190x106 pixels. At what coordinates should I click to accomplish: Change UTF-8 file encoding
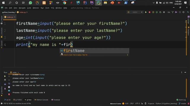click(x=137, y=103)
